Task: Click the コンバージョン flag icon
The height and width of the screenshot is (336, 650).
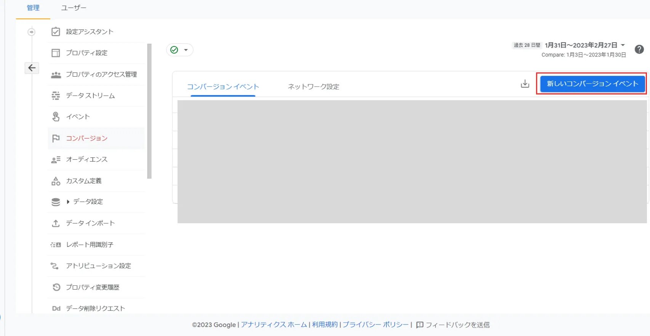Action: (x=56, y=138)
